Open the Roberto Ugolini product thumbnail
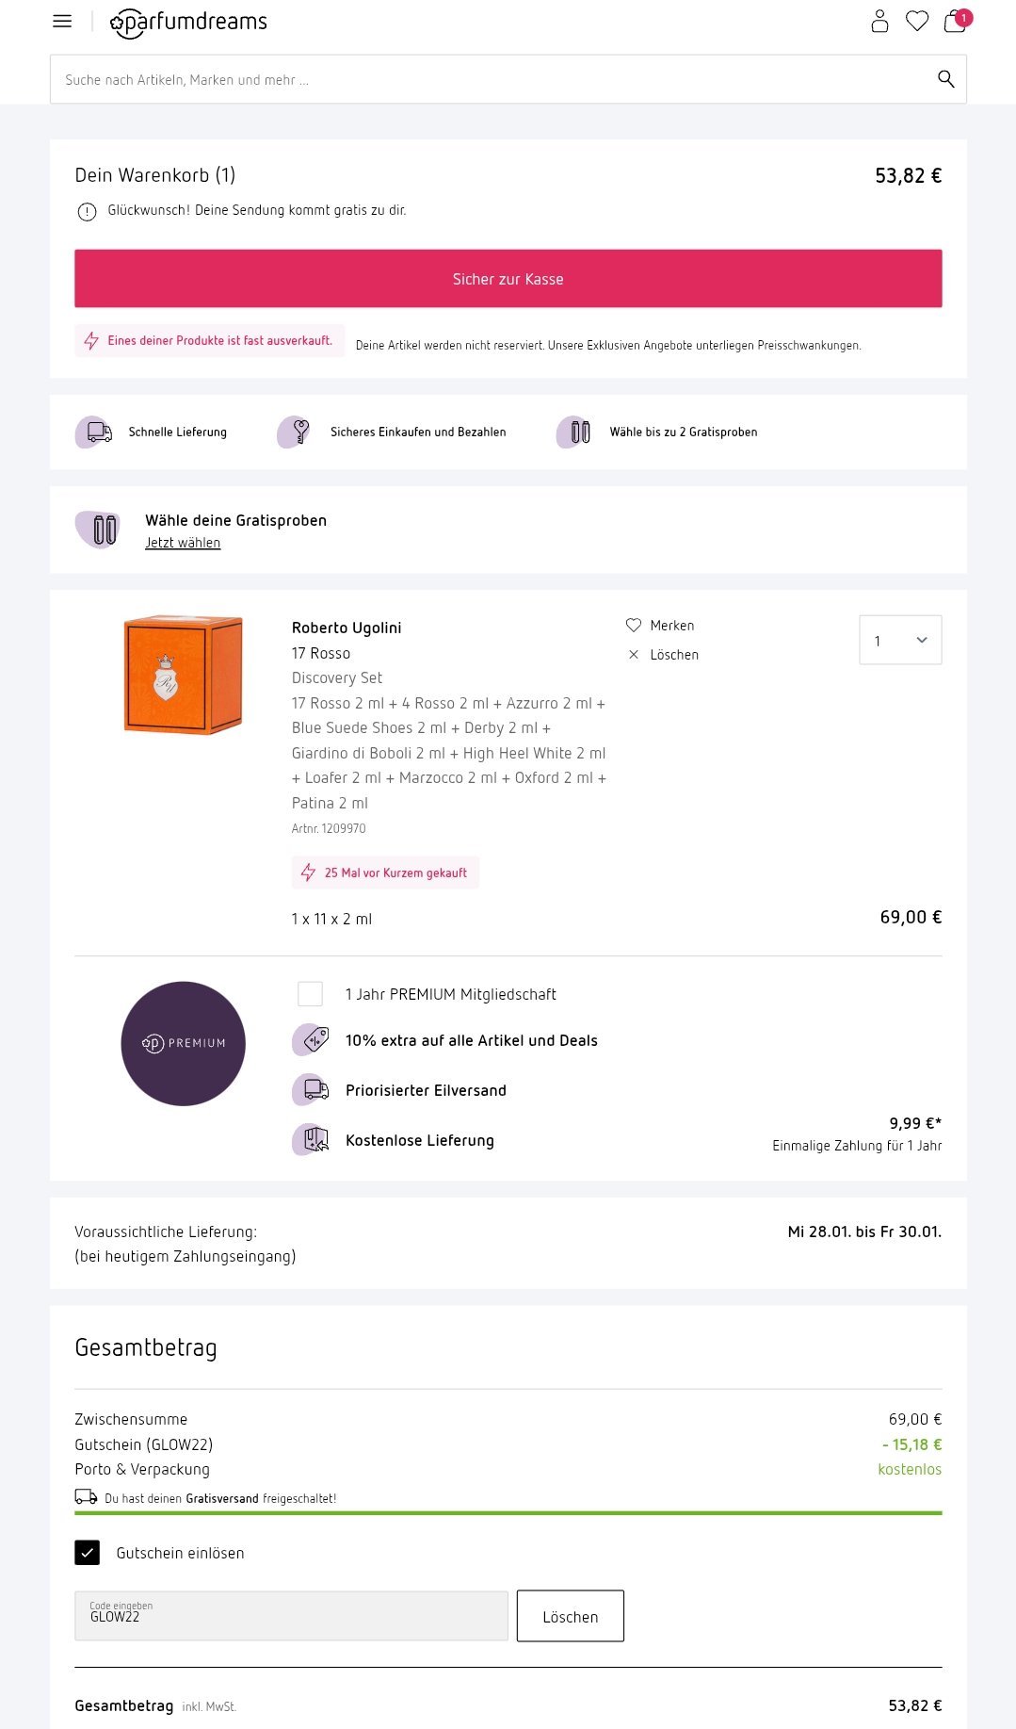Image resolution: width=1016 pixels, height=1729 pixels. click(x=184, y=675)
